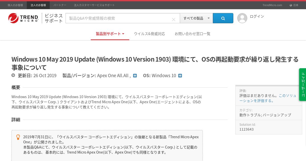Click the ログイン link
The height and width of the screenshot is (161, 306).
[x=257, y=16]
